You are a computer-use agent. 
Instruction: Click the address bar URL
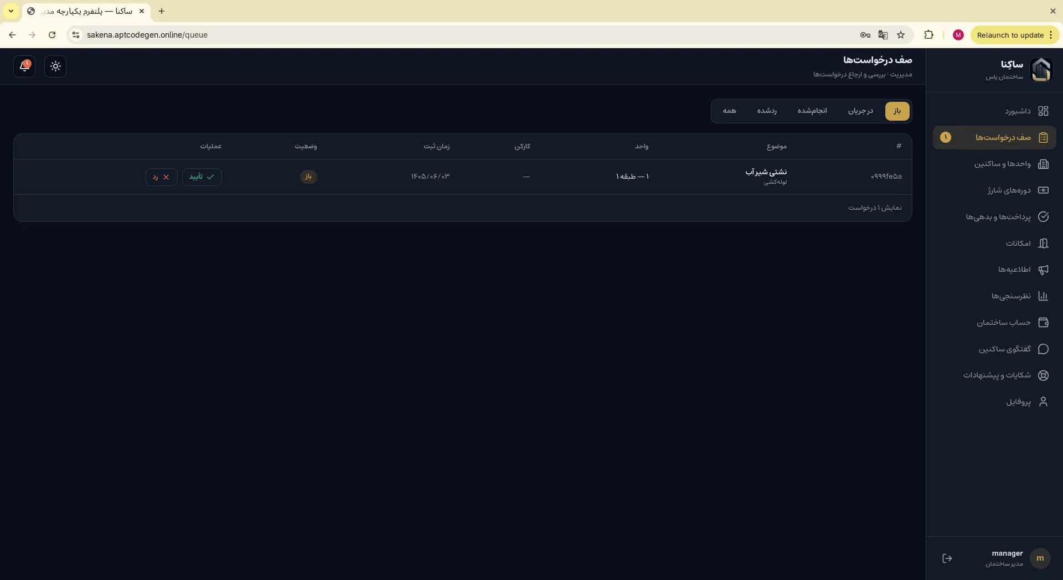tap(147, 35)
